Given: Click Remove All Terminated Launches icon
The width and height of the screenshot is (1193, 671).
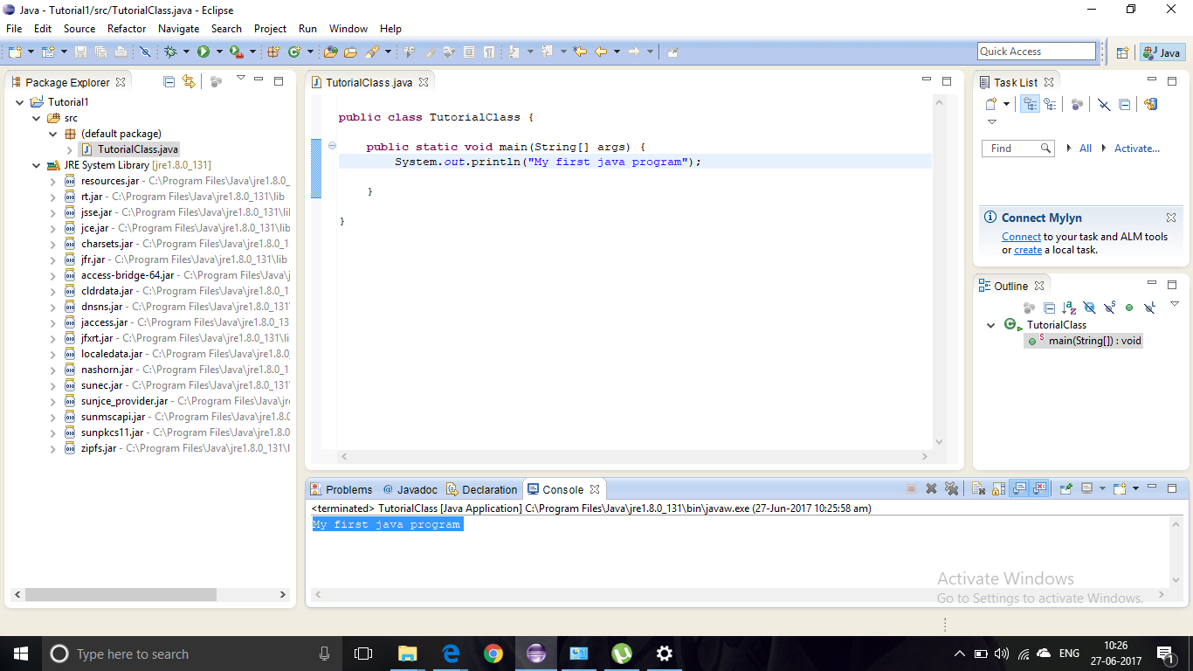Looking at the screenshot, I should [x=952, y=489].
